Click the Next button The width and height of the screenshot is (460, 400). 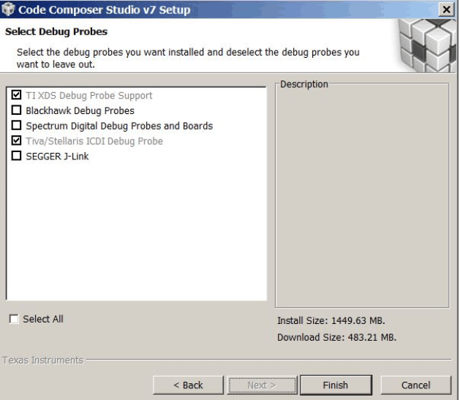[262, 385]
